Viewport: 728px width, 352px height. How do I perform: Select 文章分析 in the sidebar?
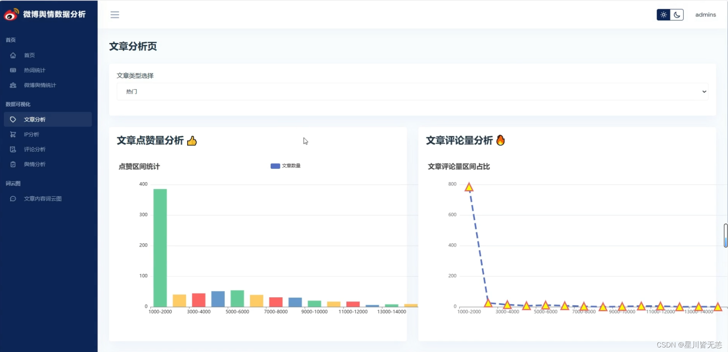[48, 119]
